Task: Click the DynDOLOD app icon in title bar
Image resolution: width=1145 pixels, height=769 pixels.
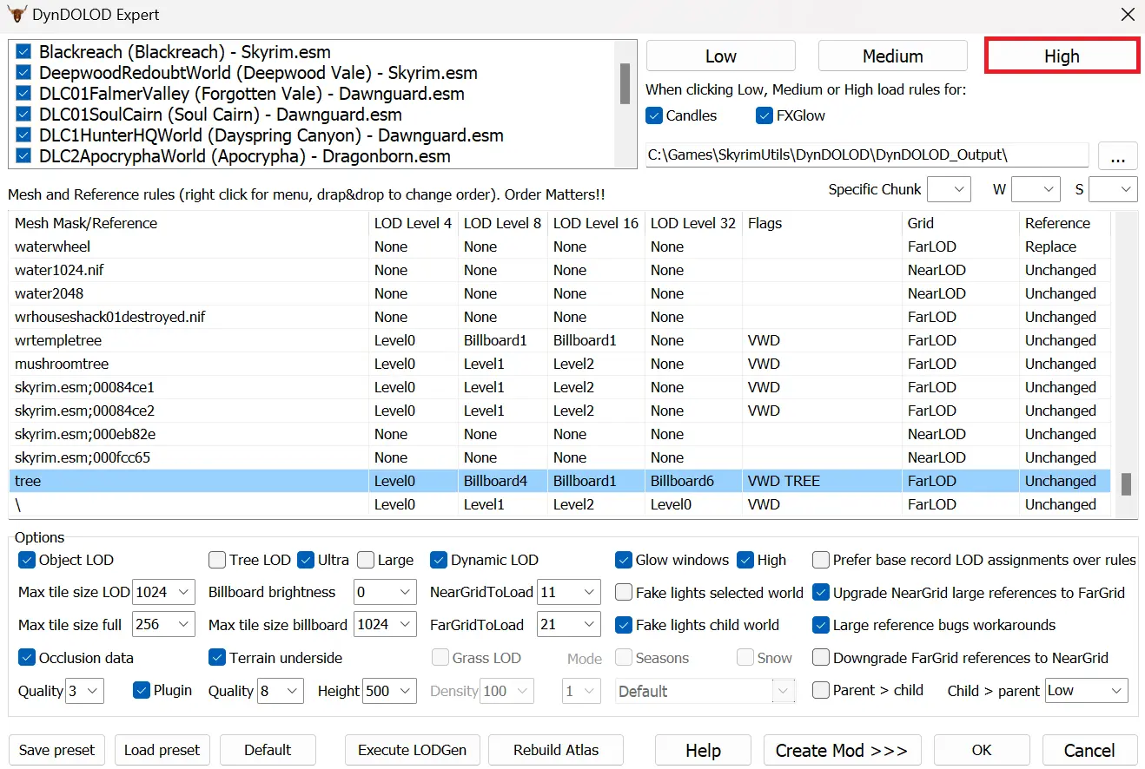Action: click(x=16, y=15)
